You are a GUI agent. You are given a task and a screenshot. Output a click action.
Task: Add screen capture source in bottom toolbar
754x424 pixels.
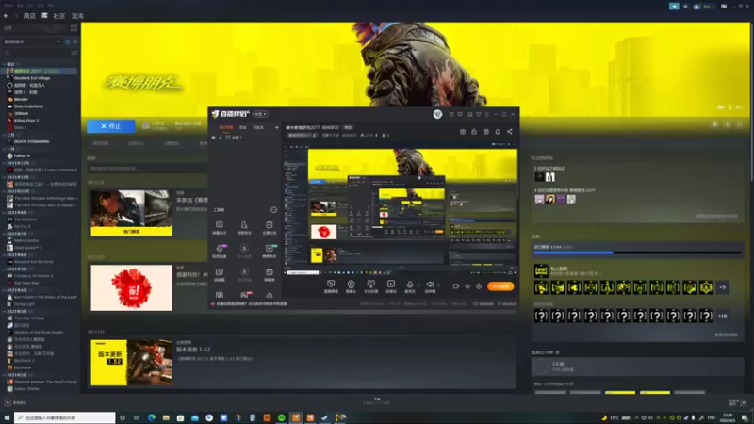tap(331, 286)
